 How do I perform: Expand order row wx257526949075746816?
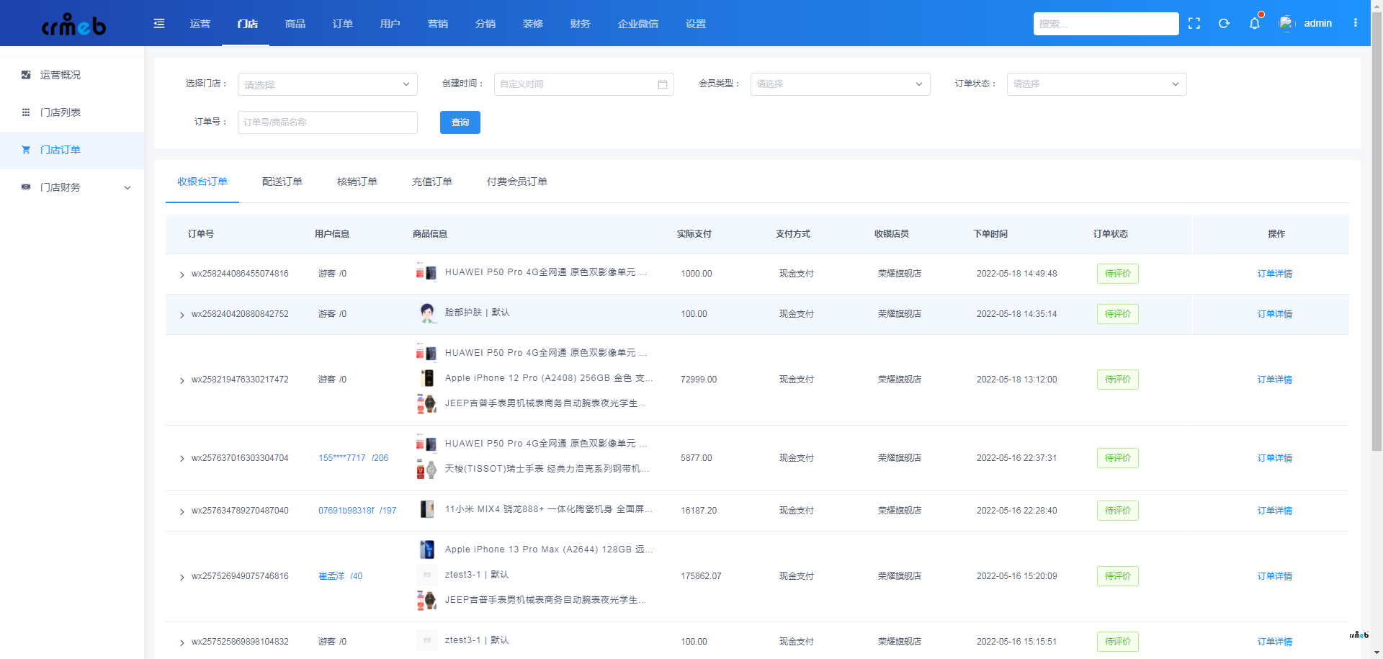pyautogui.click(x=182, y=577)
